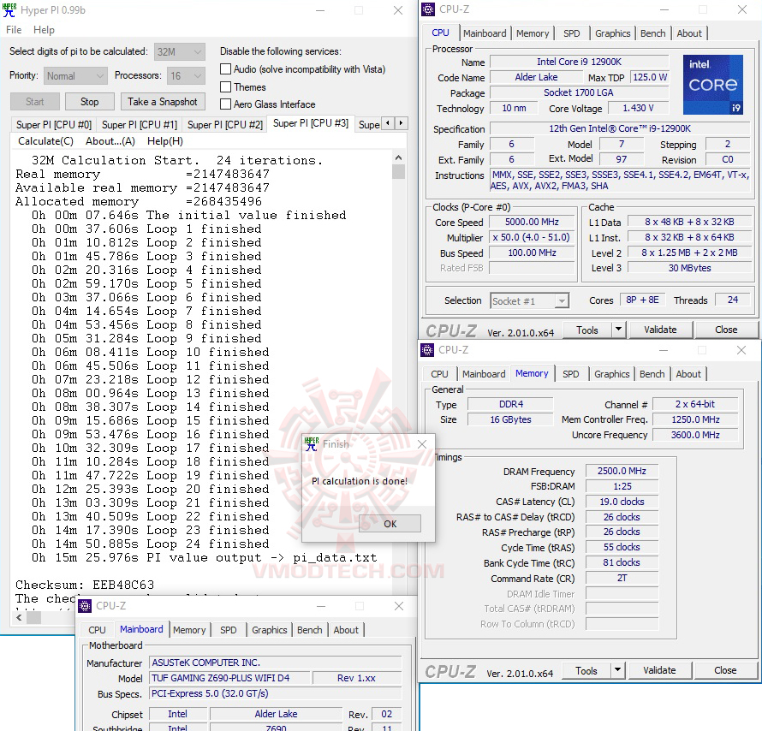
Task: Open the Mainboard tab in the top CPU-Z window
Action: (485, 33)
